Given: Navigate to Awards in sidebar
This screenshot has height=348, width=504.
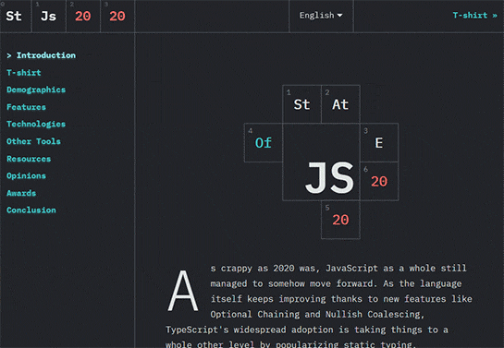Looking at the screenshot, I should tap(21, 193).
